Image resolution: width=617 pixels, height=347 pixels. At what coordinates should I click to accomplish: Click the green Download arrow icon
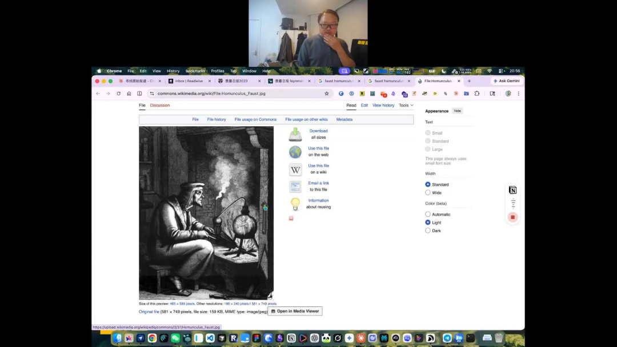pos(295,134)
